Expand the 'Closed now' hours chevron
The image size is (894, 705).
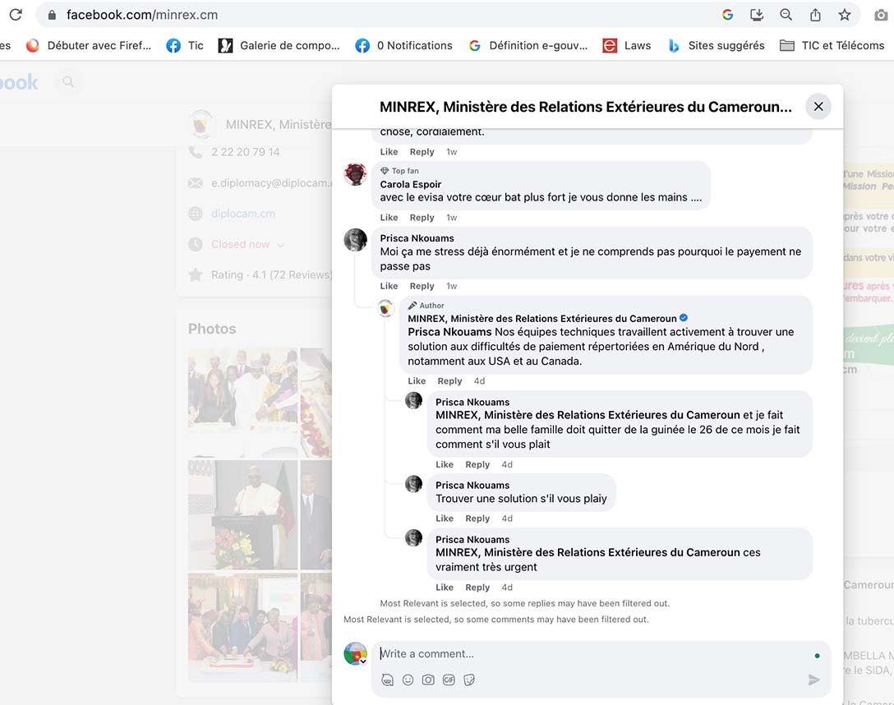click(280, 245)
